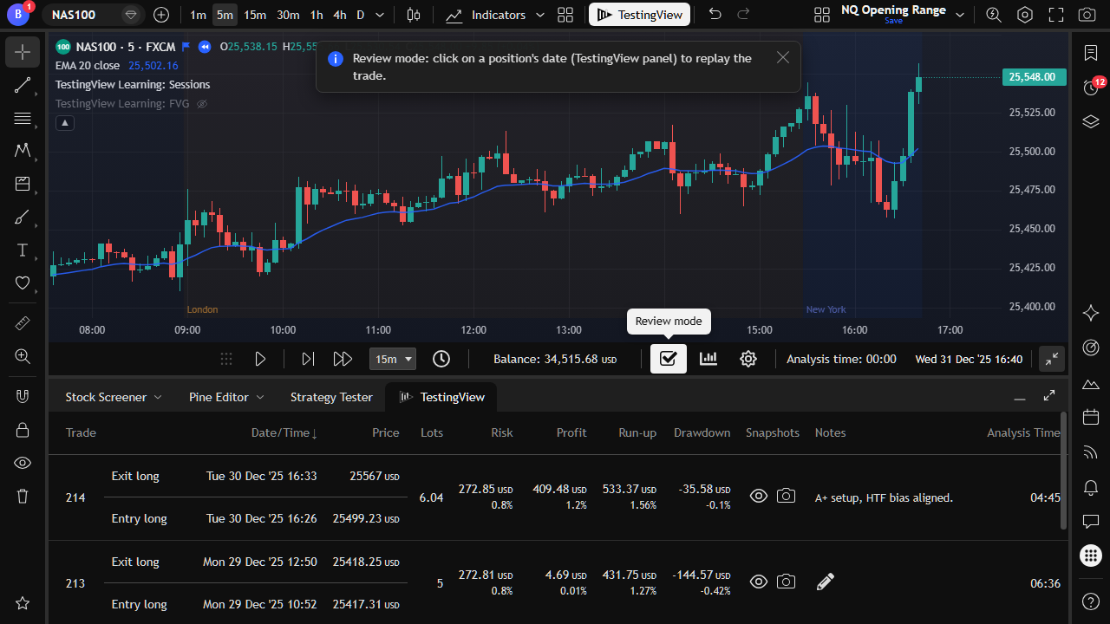Open the NQ Opening Range layout menu
The width and height of the screenshot is (1110, 624).
(959, 15)
